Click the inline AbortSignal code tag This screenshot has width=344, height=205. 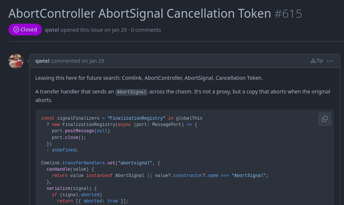[131, 92]
